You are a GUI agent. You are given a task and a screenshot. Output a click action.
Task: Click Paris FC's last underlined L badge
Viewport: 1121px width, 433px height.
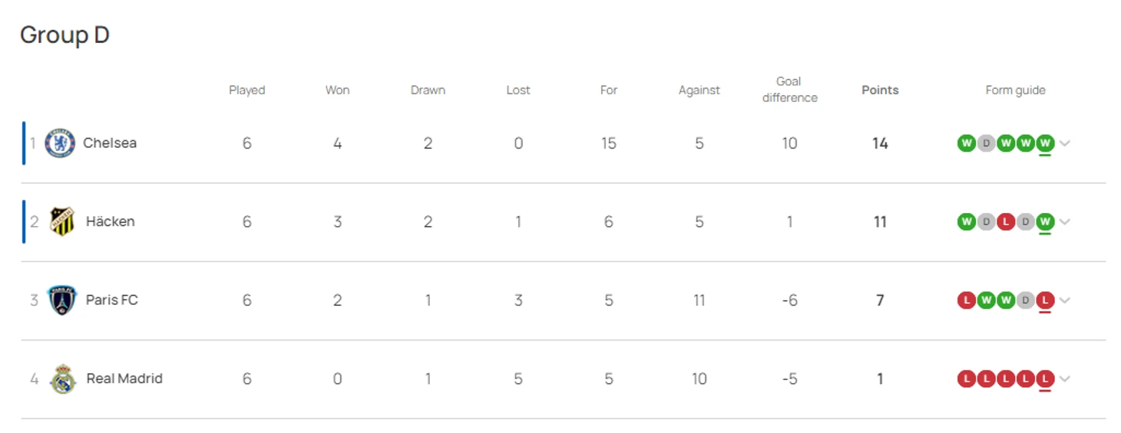point(1044,300)
